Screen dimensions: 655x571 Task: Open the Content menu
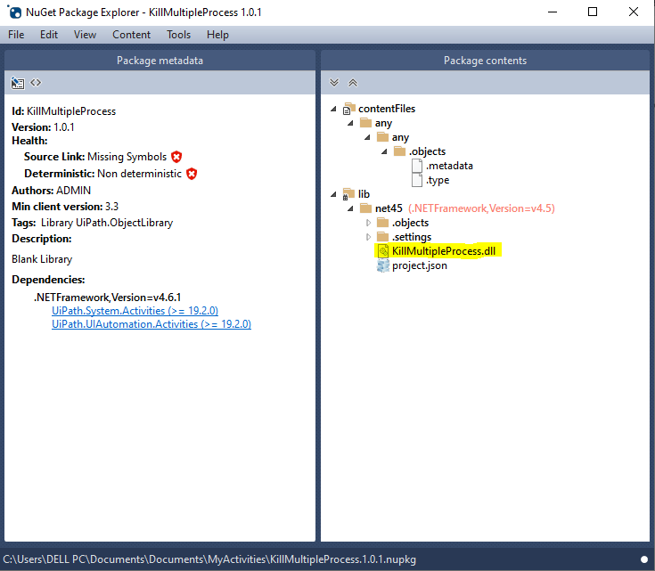point(131,35)
